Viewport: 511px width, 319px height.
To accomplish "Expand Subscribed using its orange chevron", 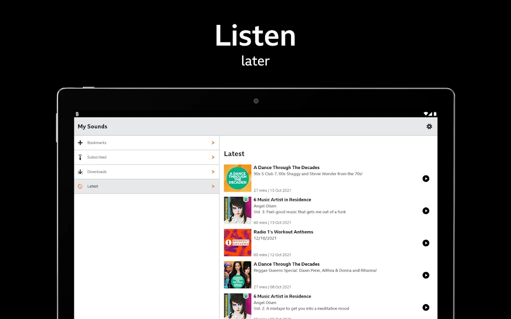I will pyautogui.click(x=213, y=157).
